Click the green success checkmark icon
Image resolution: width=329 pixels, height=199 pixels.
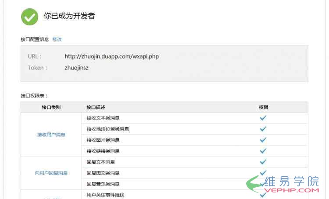point(29,17)
